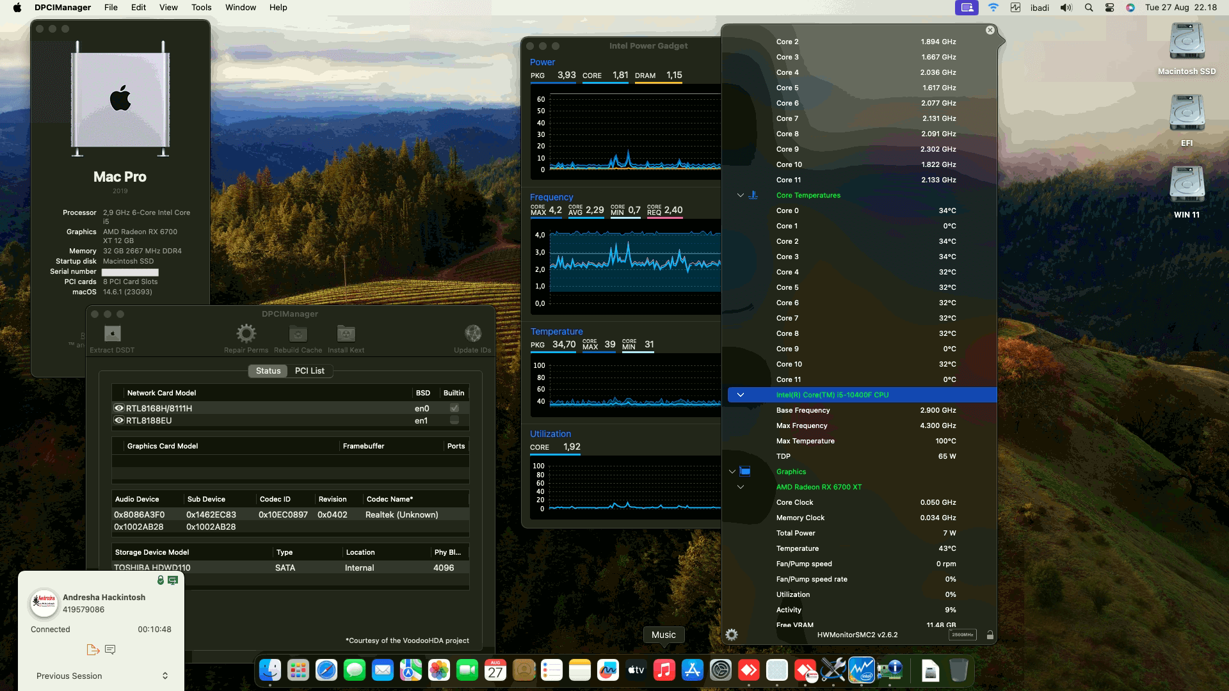Open Finder from the Dock

coord(270,670)
